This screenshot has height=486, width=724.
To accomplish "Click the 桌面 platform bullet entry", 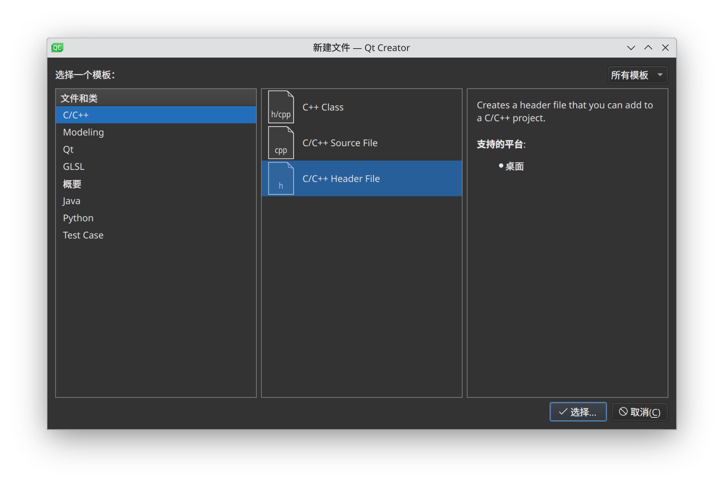I will tap(511, 166).
